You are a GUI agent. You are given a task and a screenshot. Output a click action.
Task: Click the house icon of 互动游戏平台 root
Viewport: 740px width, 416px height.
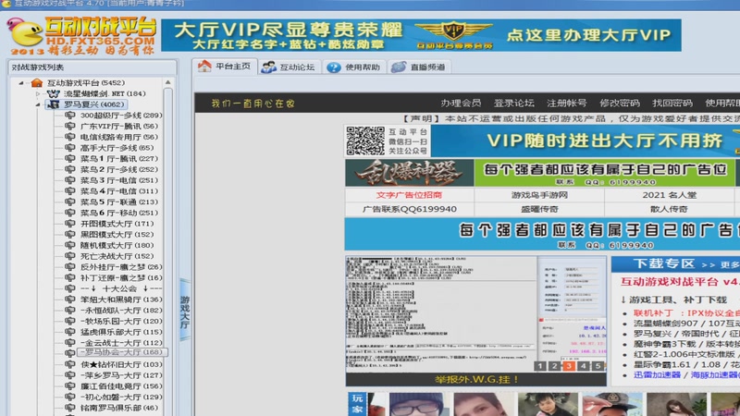pos(37,83)
